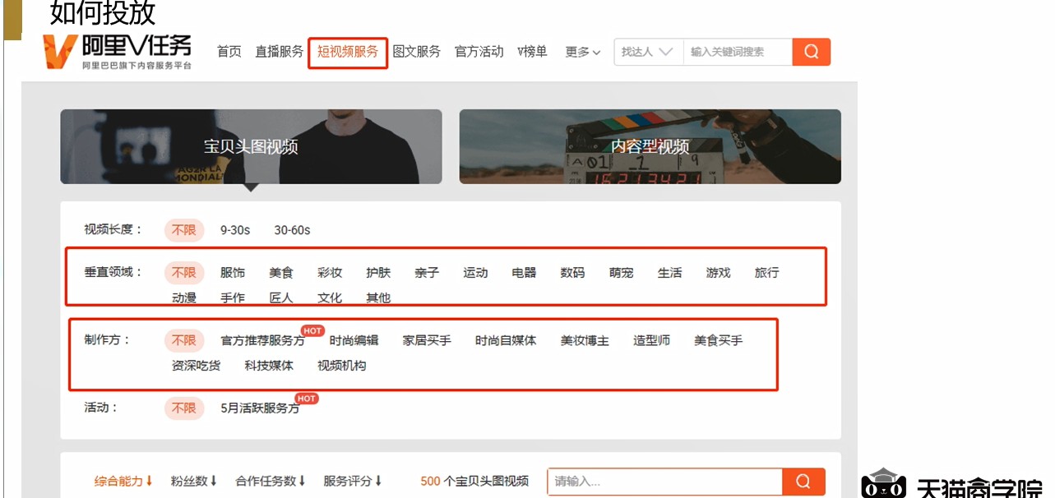Image resolution: width=1055 pixels, height=498 pixels.
Task: Sort by 综合能力 descending arrow
Action: point(123,482)
